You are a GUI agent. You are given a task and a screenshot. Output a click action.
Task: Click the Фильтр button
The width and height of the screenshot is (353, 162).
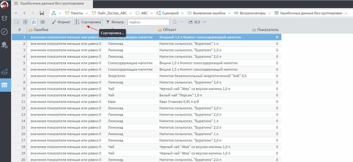[115, 22]
